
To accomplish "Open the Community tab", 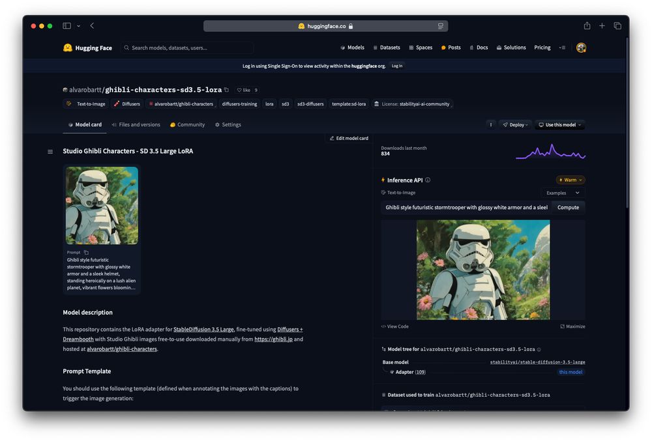I will pyautogui.click(x=188, y=124).
